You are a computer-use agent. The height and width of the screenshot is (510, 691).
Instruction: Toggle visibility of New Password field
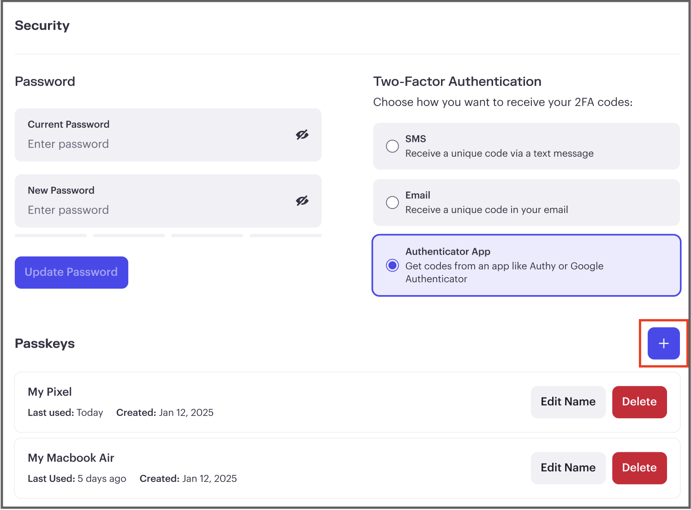(302, 201)
